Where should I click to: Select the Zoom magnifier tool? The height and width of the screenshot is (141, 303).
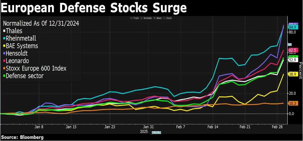coord(167,18)
